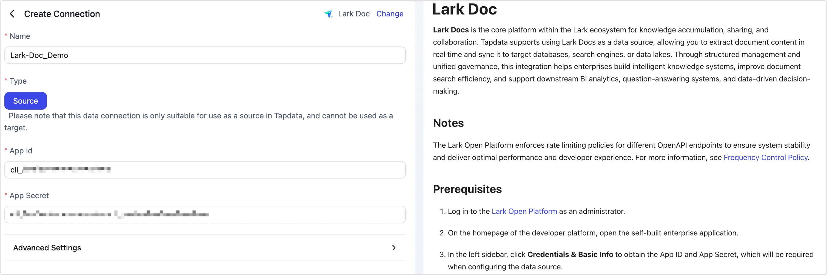Click the chevron next to Advanced Settings
The width and height of the screenshot is (827, 275).
tap(394, 248)
